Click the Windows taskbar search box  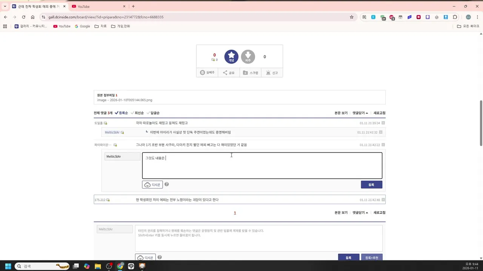(x=42, y=266)
